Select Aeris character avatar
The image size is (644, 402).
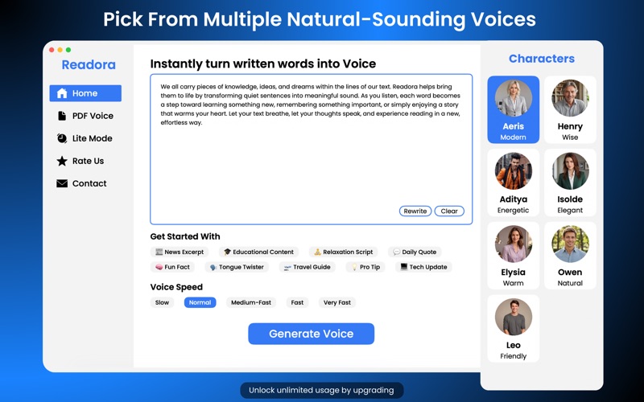(513, 98)
